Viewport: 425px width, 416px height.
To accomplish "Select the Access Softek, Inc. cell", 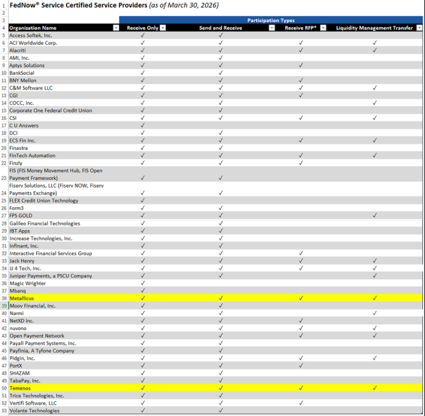I will [64, 36].
